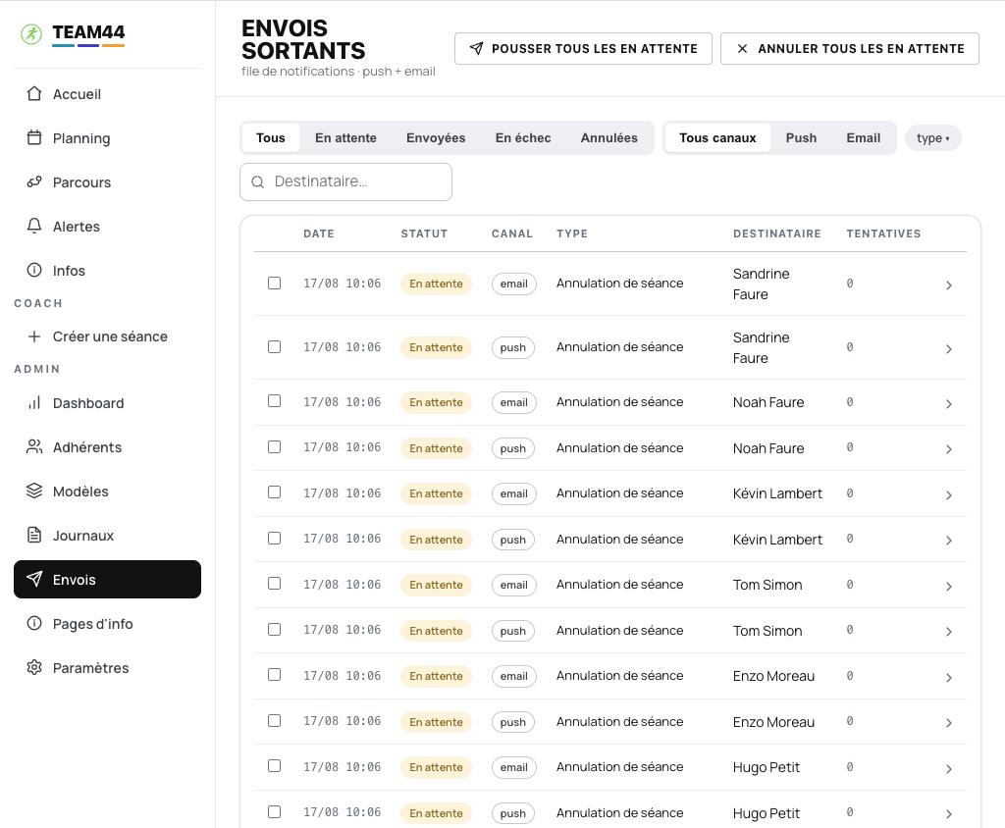Open Paramètres in sidebar
The width and height of the screenshot is (1005, 828).
107,668
